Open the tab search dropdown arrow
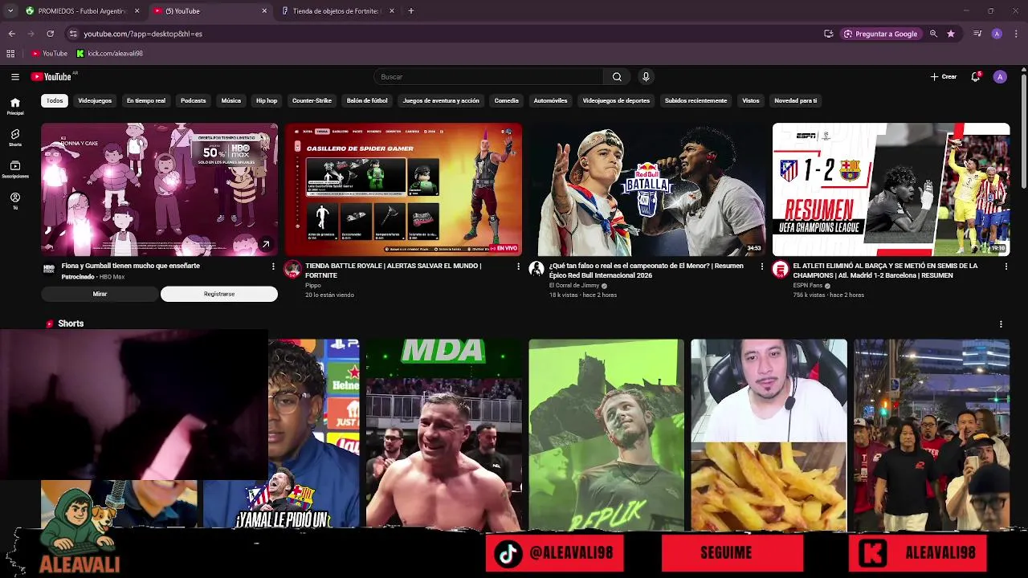Viewport: 1028px width, 578px height. [10, 11]
